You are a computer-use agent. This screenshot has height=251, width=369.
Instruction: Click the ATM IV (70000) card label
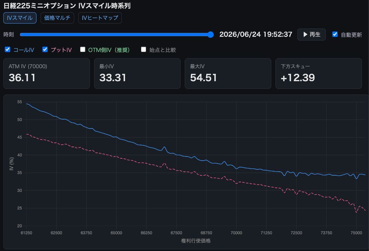coord(28,66)
